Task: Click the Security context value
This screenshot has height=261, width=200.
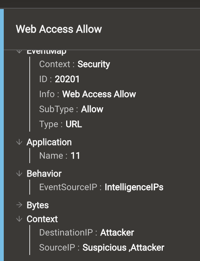Action: [x=94, y=64]
